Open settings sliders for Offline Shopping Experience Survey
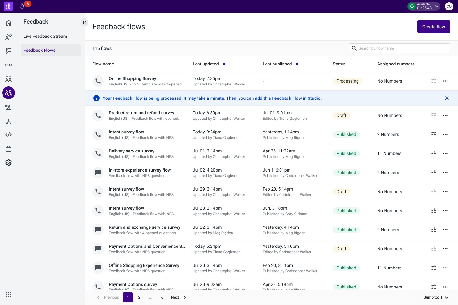The image size is (458, 305). (434, 268)
